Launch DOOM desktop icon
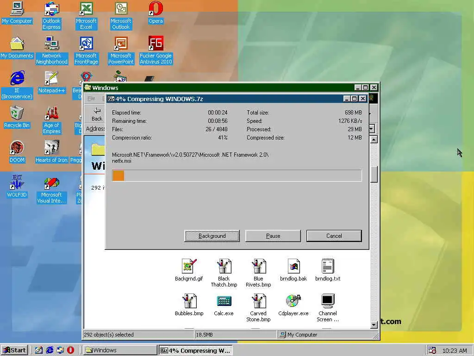 coord(17,152)
